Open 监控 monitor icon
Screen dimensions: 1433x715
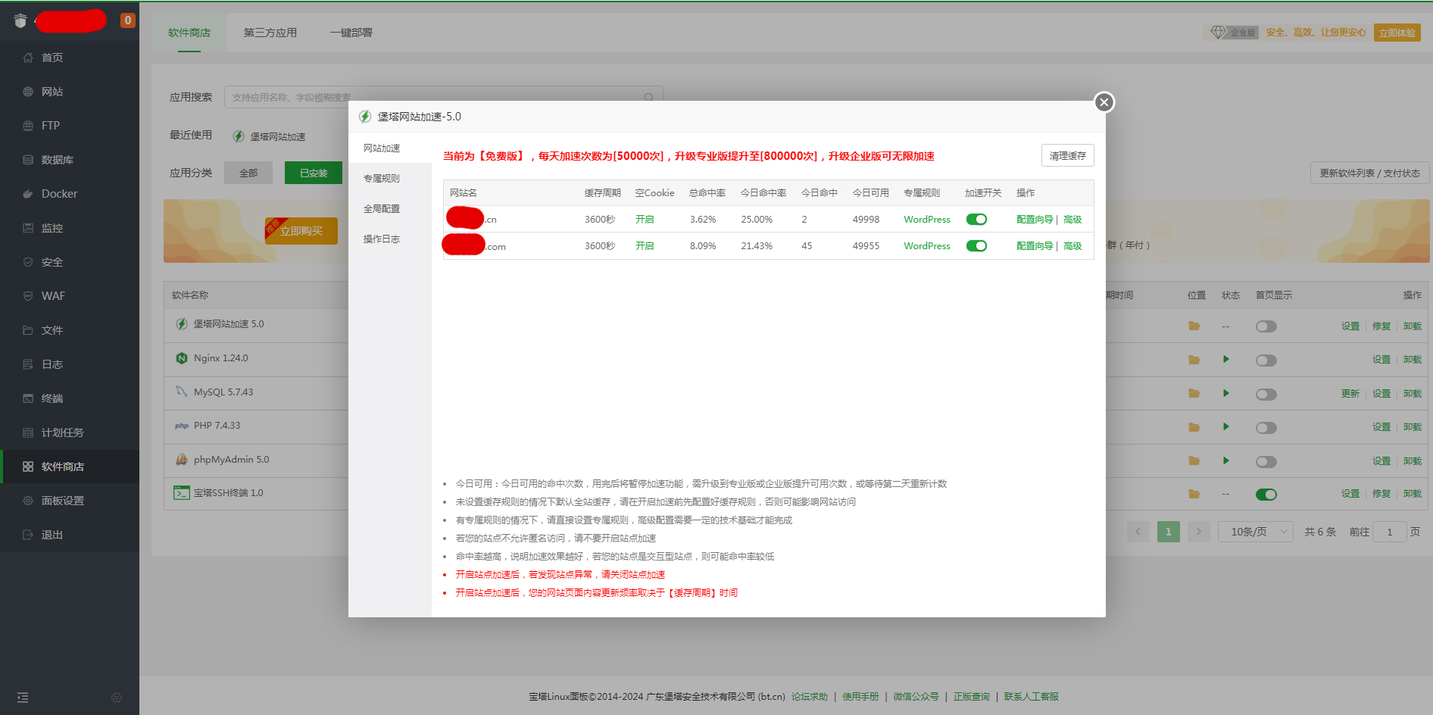pyautogui.click(x=28, y=228)
